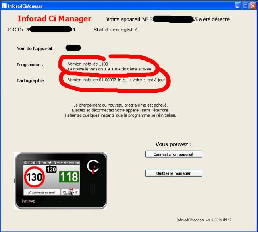Click the Cartographie label
258x232 pixels.
(30, 80)
